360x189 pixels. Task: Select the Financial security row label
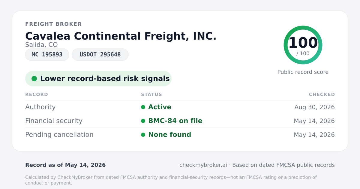pyautogui.click(x=54, y=121)
